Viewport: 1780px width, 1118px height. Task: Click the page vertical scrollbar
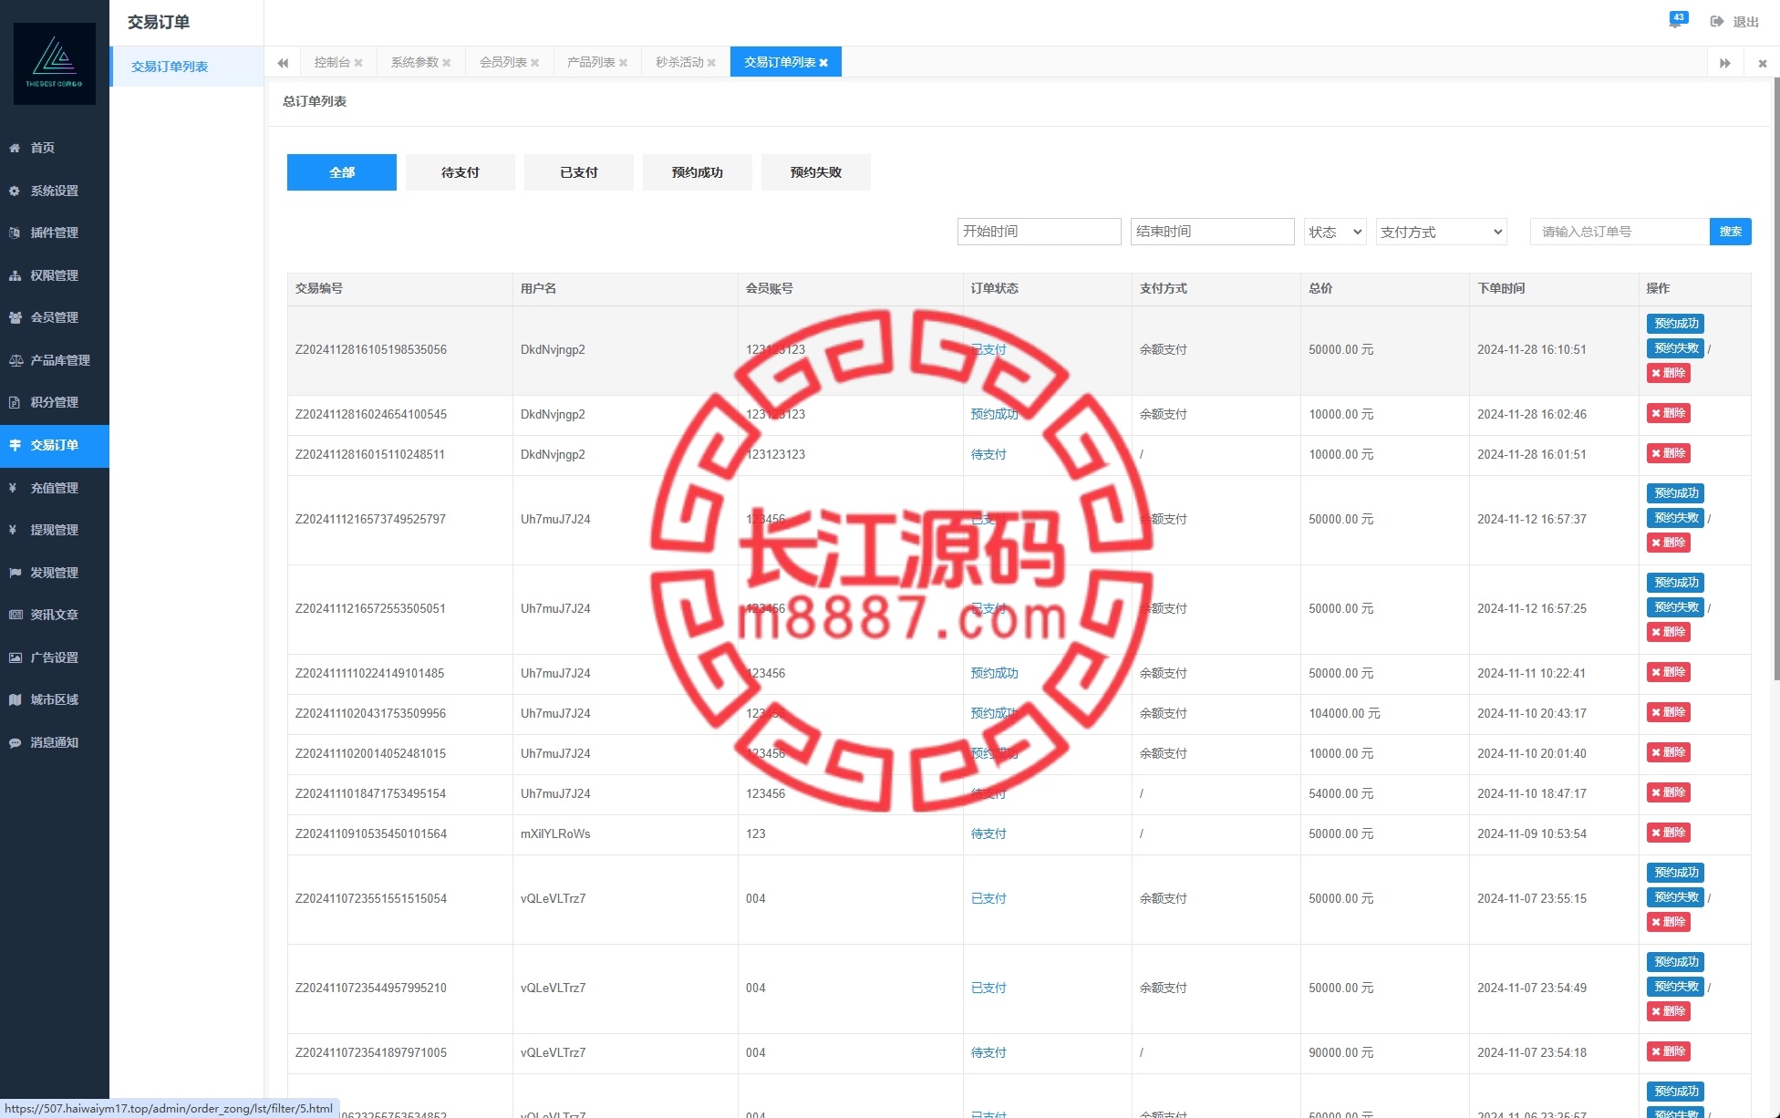(x=1776, y=378)
